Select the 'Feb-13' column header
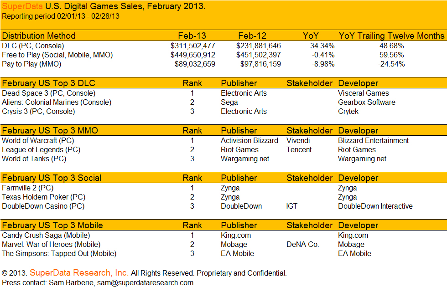This screenshot has height=287, width=447. pos(192,36)
